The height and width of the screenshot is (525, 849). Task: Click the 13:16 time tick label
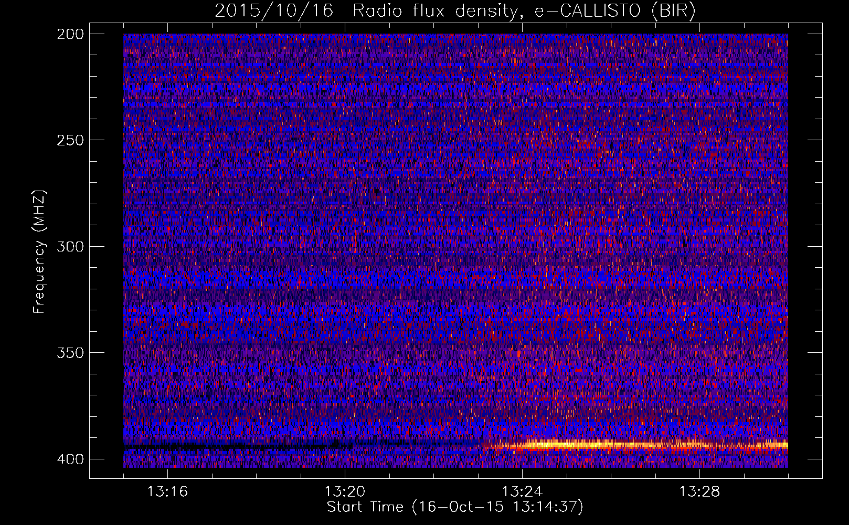click(167, 491)
